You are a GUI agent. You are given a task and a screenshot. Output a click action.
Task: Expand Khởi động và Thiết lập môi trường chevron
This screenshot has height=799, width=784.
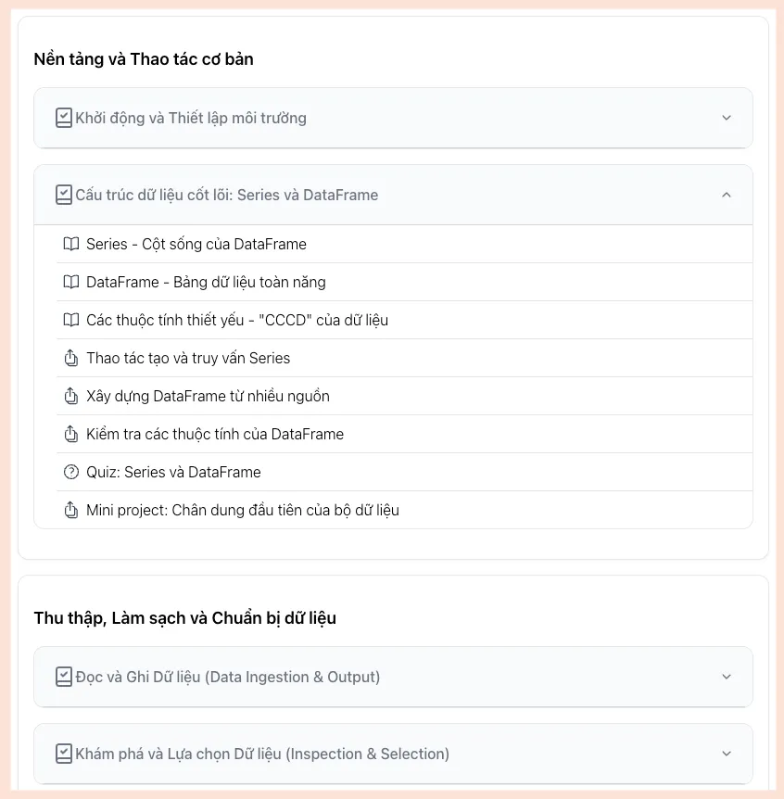click(727, 118)
